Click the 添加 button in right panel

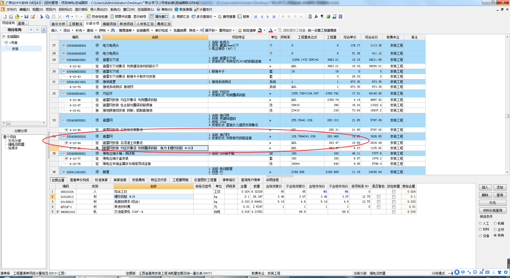tap(500, 187)
